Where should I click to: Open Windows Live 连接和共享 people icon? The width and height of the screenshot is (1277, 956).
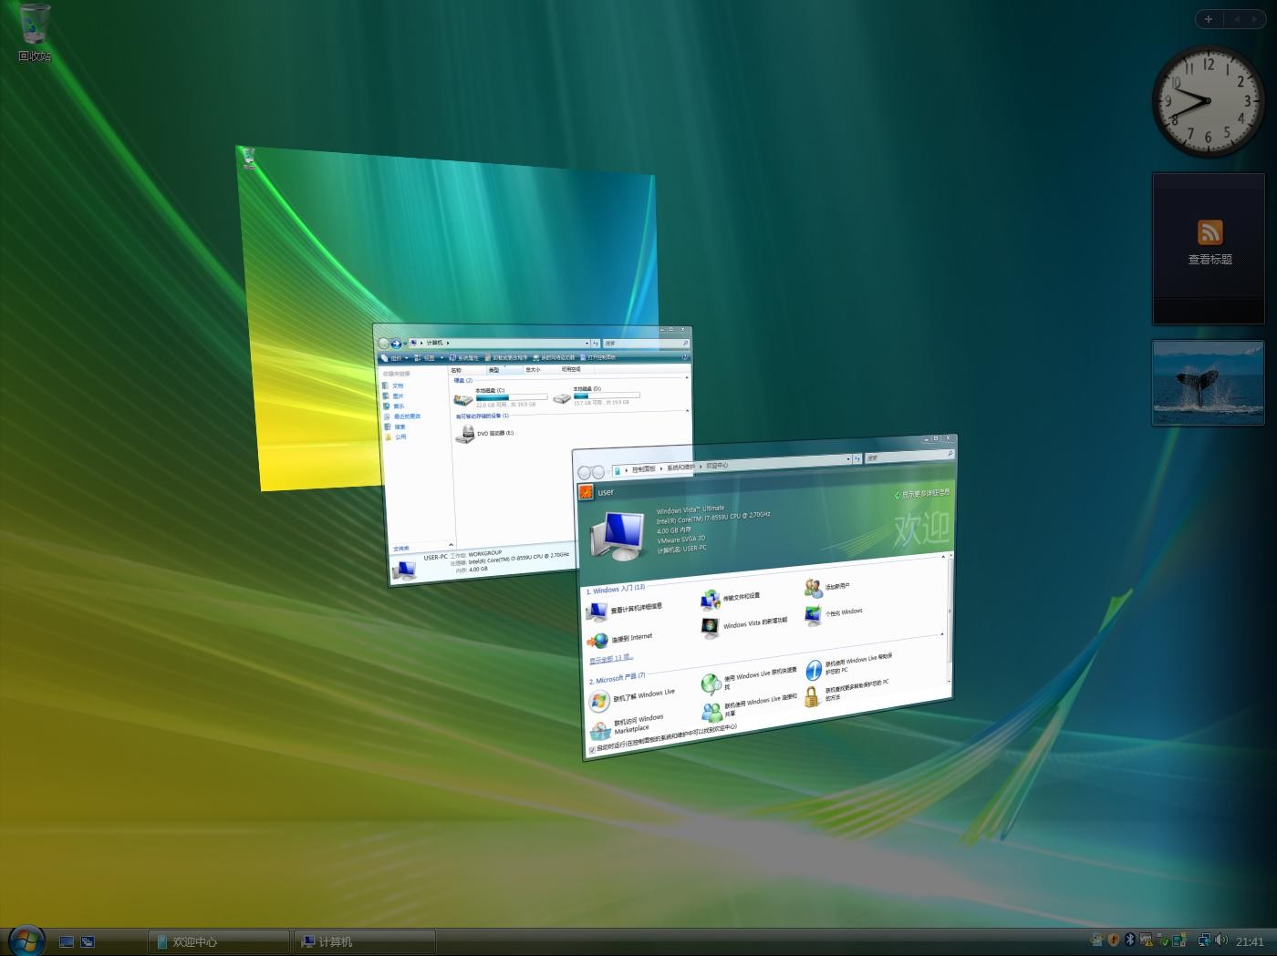(x=711, y=712)
